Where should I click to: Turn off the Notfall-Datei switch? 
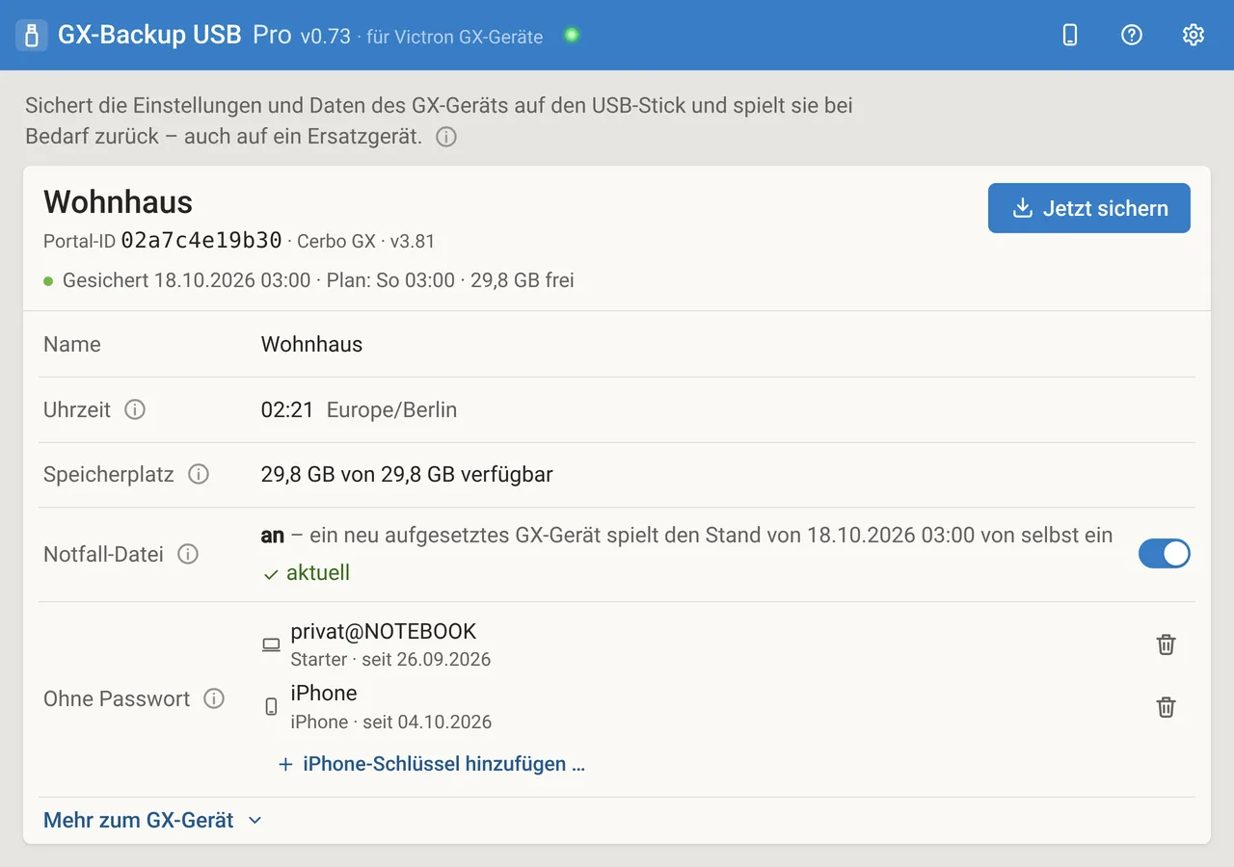tap(1165, 553)
